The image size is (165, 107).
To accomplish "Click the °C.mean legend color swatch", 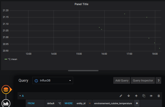I will (6, 59).
